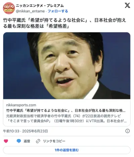This screenshot has width=134, height=157.
Task: Click the @nikkan_entame handle
Action: tap(30, 11)
